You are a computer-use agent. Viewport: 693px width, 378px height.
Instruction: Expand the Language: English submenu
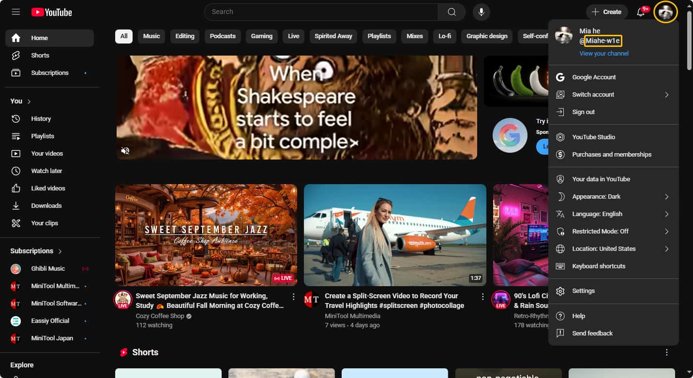(614, 214)
